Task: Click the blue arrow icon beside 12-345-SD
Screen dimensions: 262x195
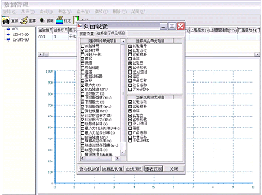Action: pos(8,39)
